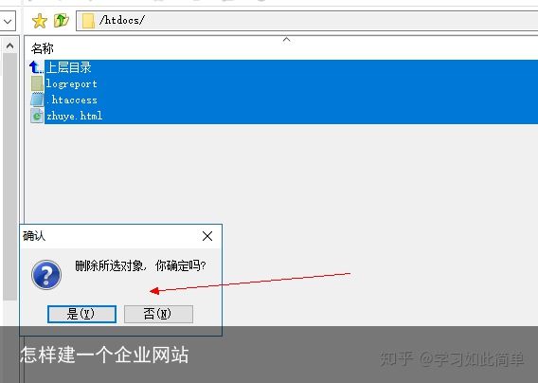Viewport: 538px width, 383px height.
Task: Select the .htaccess file name
Action: pyautogui.click(x=72, y=100)
